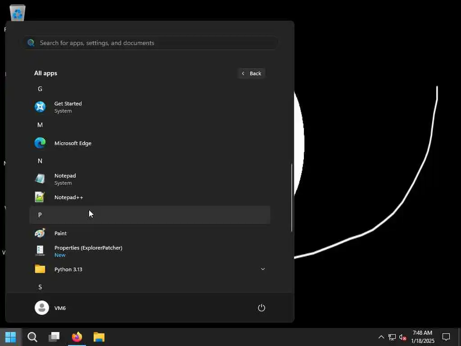Open Properties (ExplorerPatcher) icon
The image size is (461, 346).
(40, 251)
